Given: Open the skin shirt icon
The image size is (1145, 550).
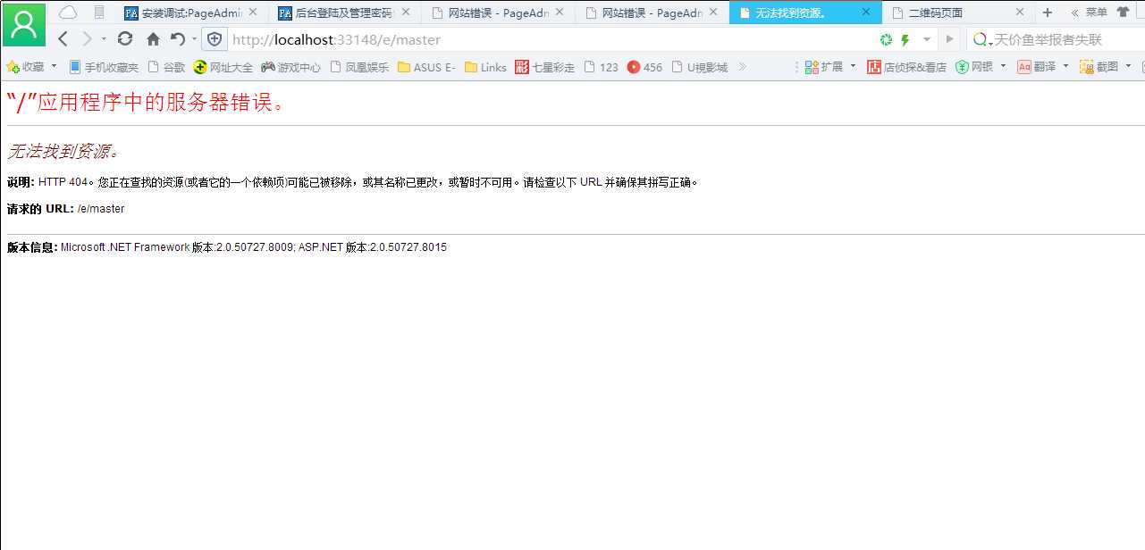Looking at the screenshot, I should pos(1123,12).
